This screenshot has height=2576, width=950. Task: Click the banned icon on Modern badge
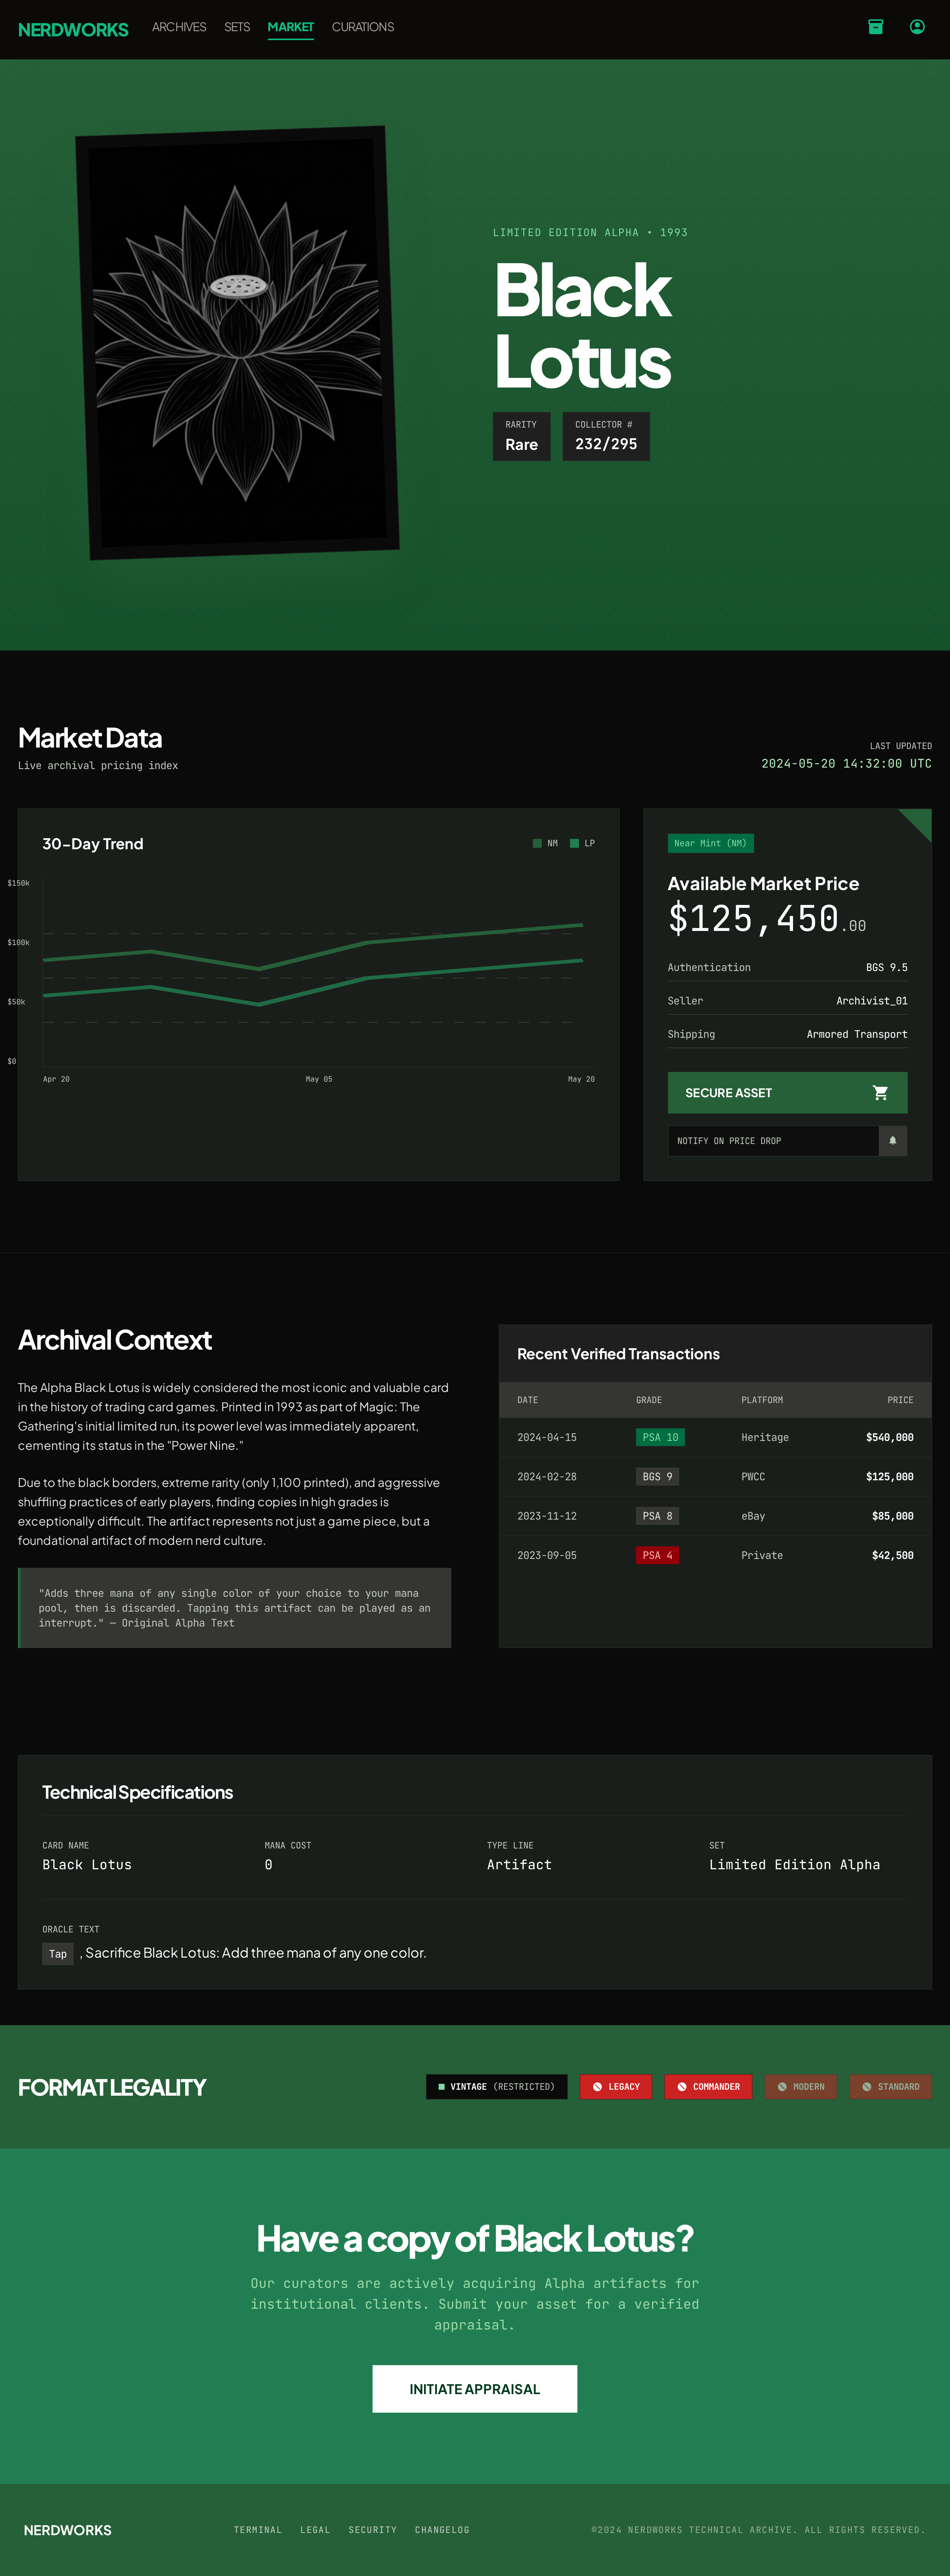pos(782,2087)
